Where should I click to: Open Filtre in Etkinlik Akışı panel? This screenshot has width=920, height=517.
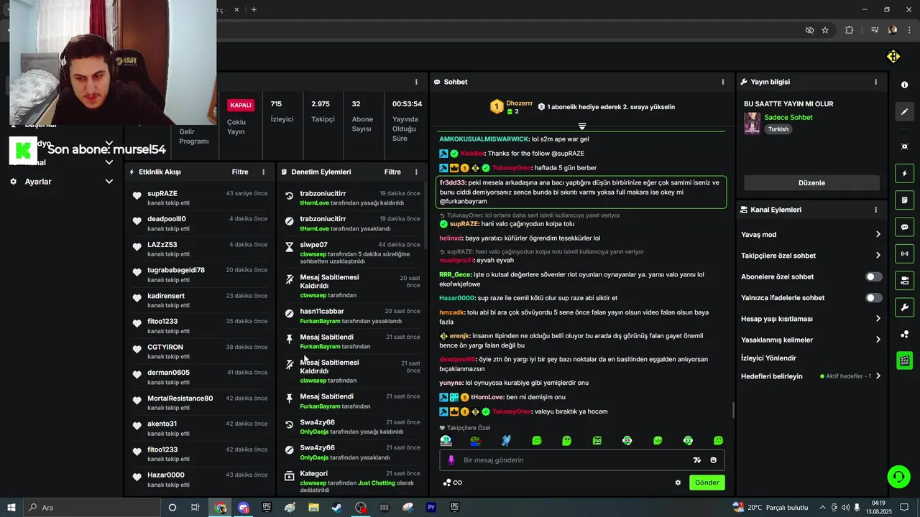[240, 172]
